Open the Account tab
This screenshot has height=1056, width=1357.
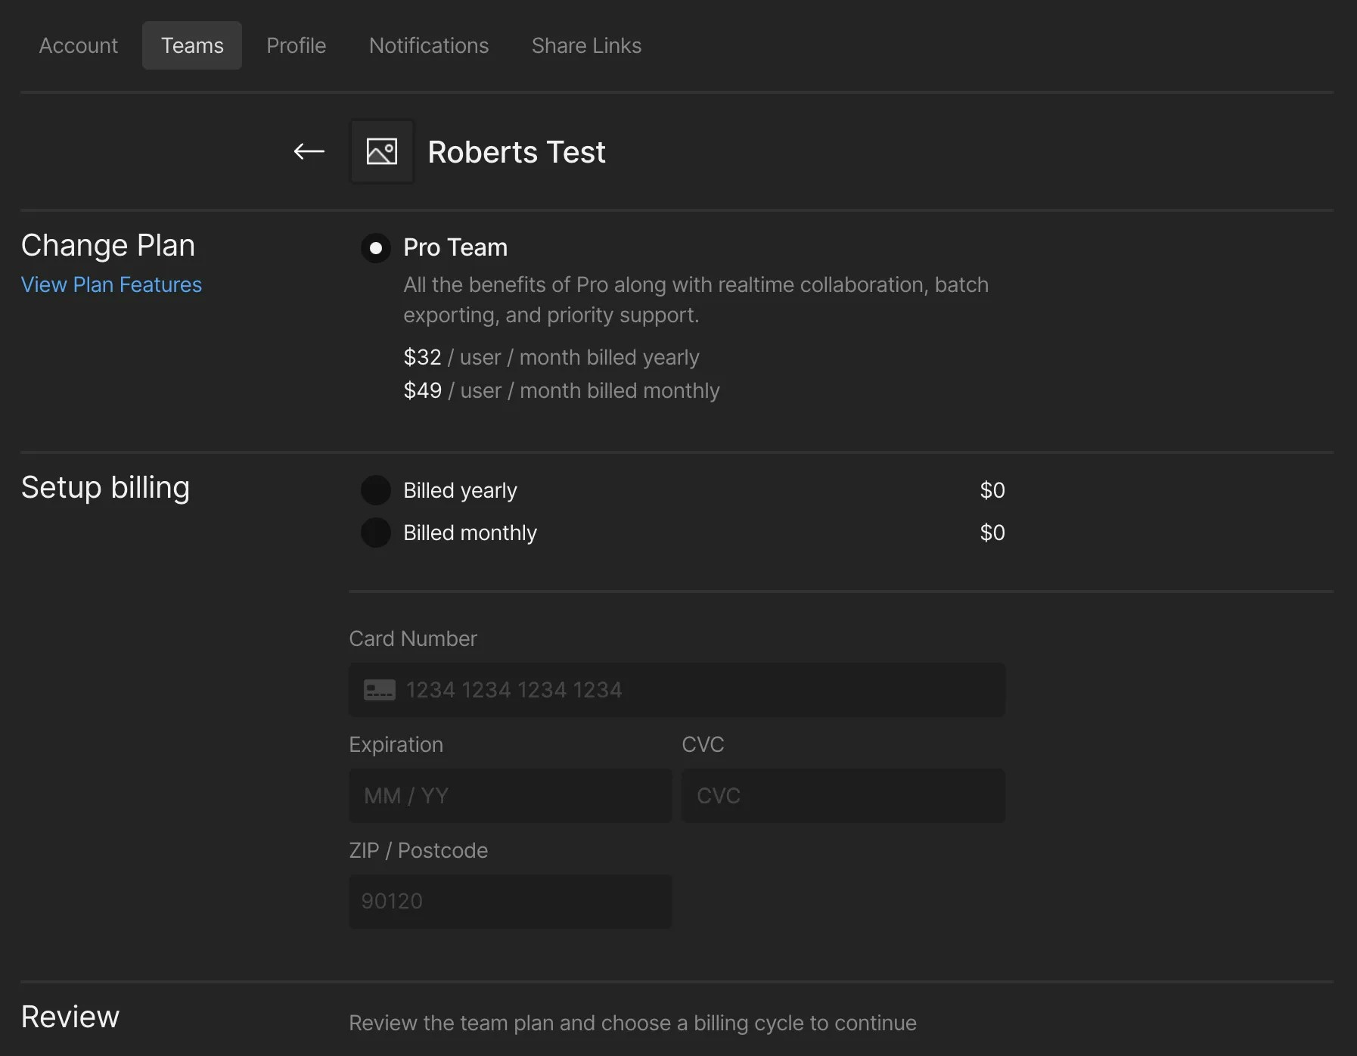(79, 45)
